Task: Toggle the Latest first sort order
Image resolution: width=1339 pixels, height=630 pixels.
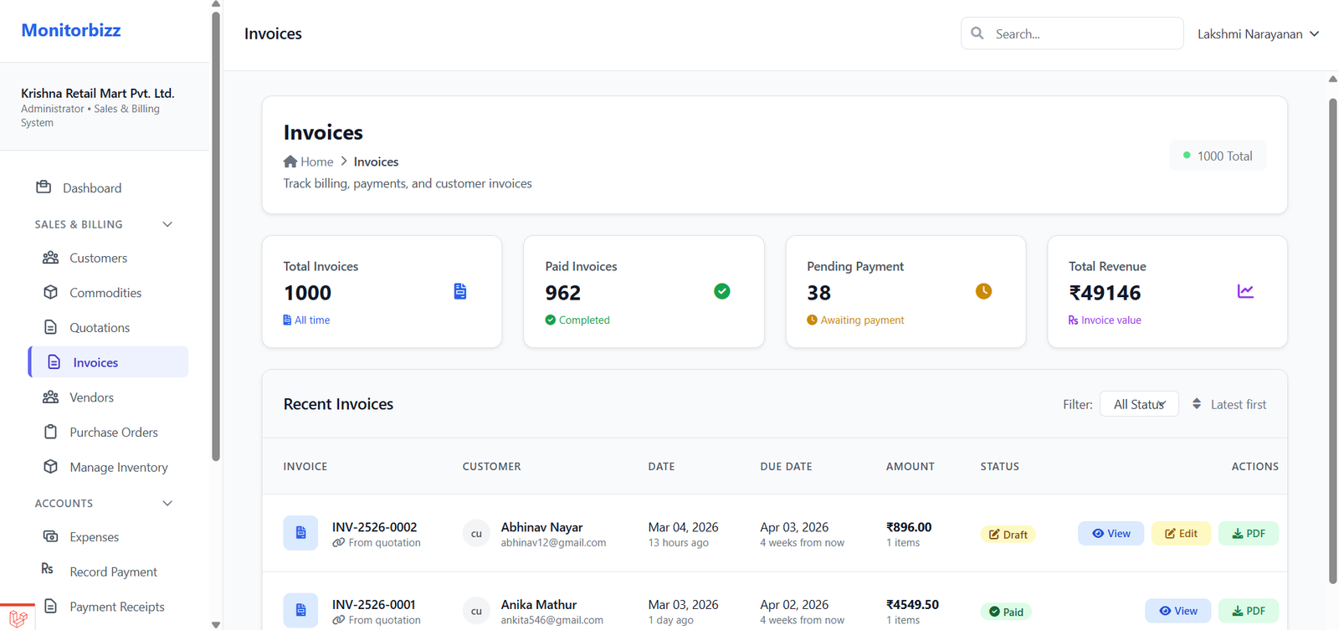Action: 1229,404
